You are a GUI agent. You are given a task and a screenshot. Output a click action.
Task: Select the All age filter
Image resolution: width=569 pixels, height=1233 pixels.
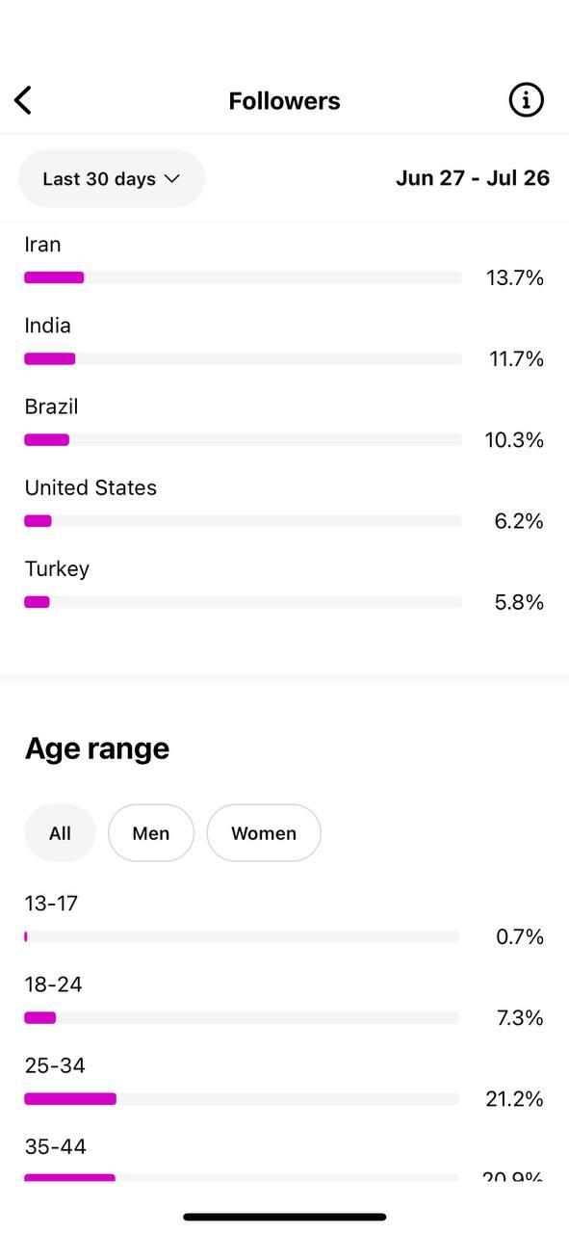[x=60, y=833]
